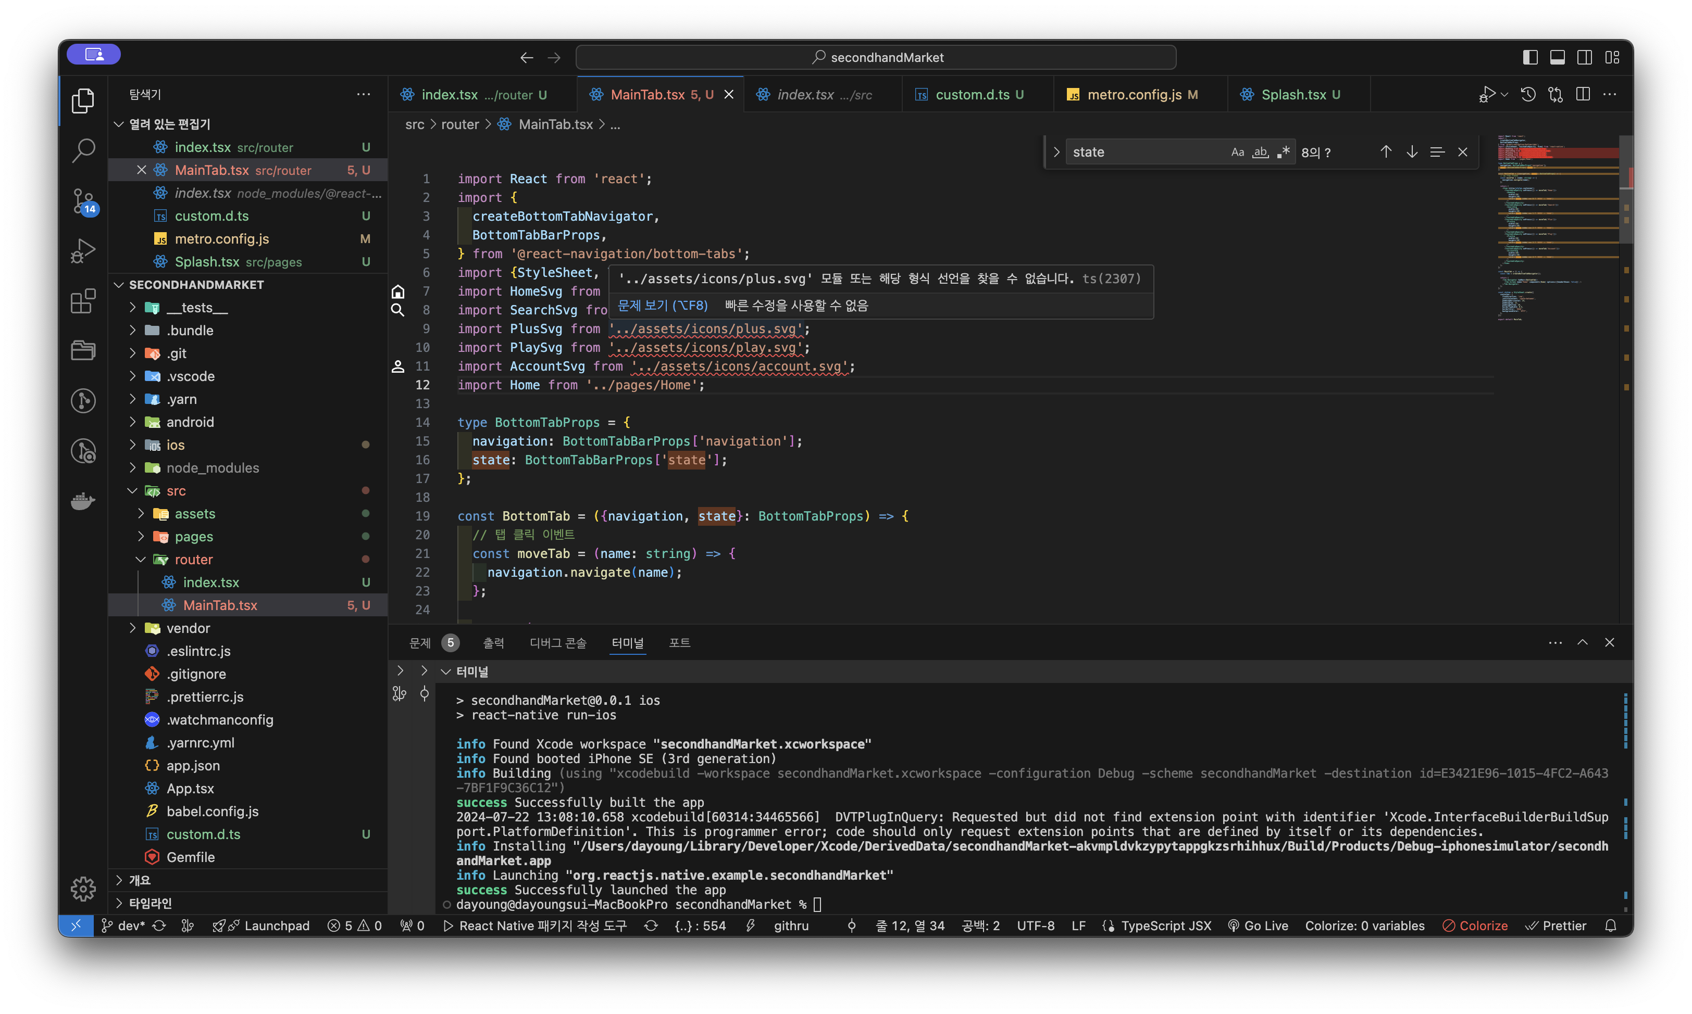Screen dimensions: 1692x1014
Task: Click the Manage gear icon
Action: coord(83,888)
